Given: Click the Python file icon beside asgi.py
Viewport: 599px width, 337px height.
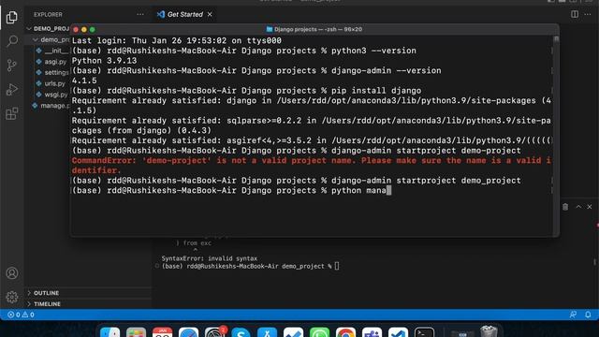Looking at the screenshot, I should tap(39, 61).
